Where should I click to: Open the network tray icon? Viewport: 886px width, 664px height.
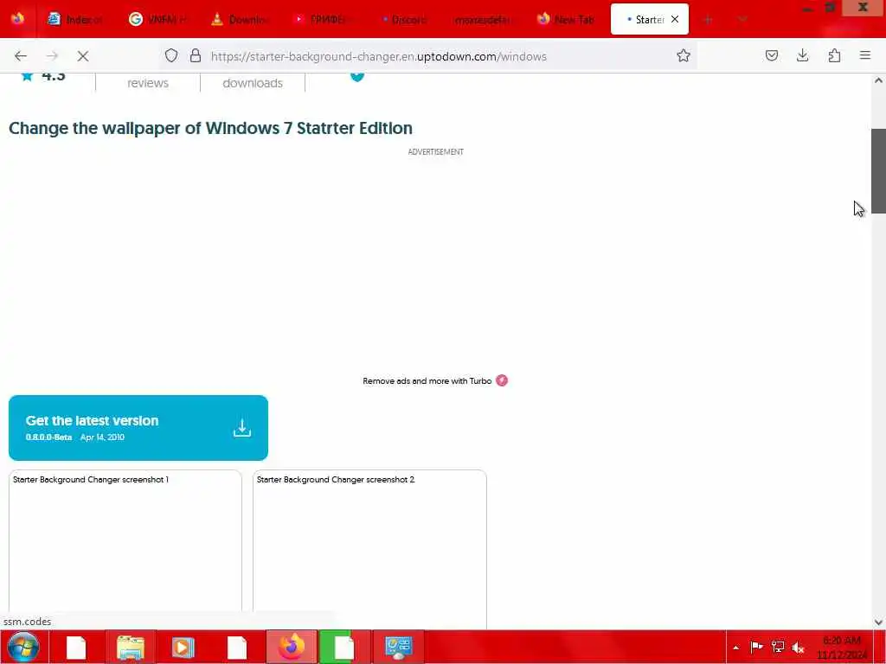[x=778, y=647]
